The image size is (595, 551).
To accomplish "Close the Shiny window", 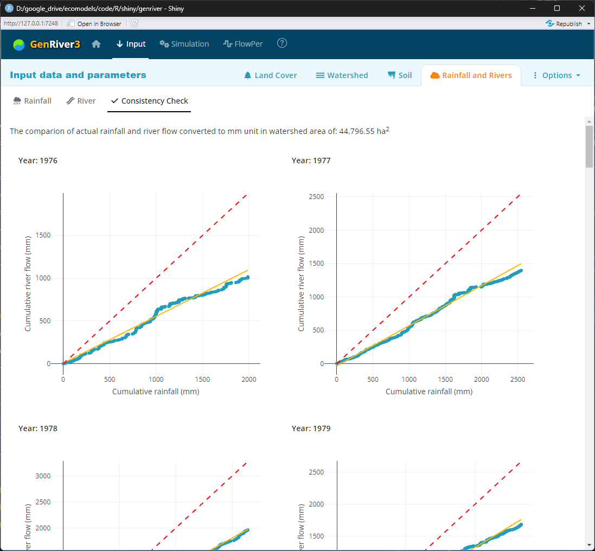I will (x=582, y=8).
